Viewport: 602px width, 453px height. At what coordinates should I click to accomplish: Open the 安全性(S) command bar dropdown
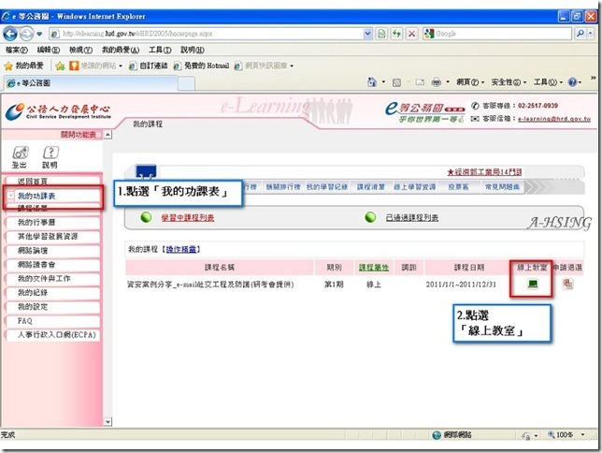pos(509,82)
